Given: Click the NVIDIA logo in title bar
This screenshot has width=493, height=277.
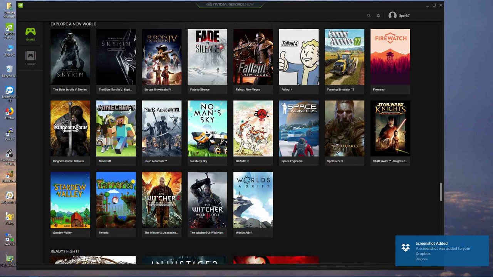Looking at the screenshot, I should click(20, 5).
